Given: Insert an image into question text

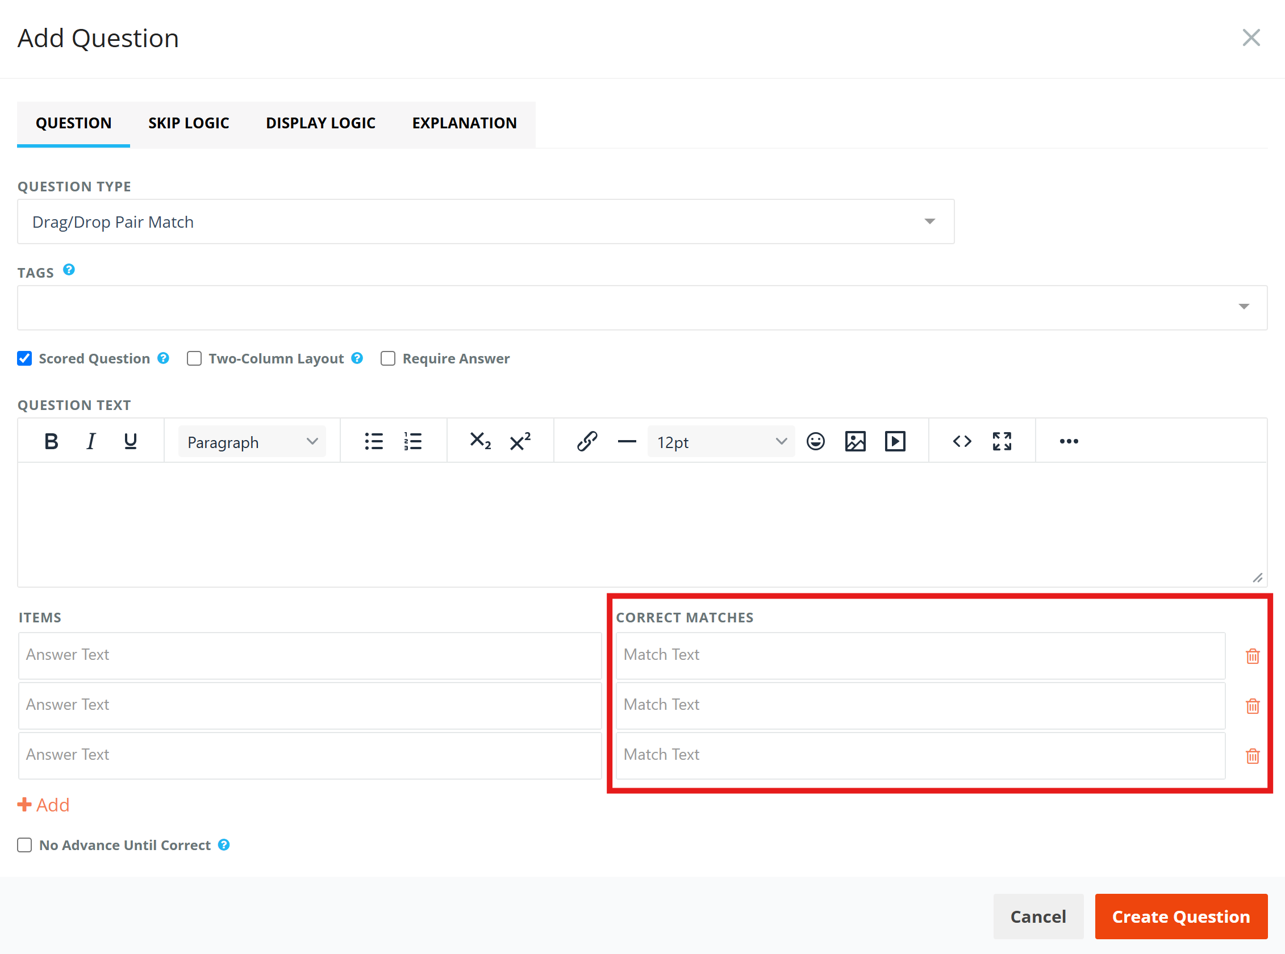Looking at the screenshot, I should pos(855,442).
